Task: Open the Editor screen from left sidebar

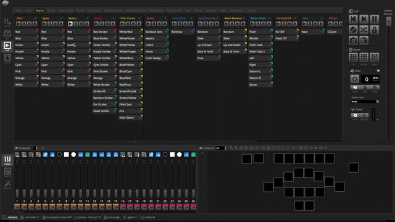Action: (7, 33)
